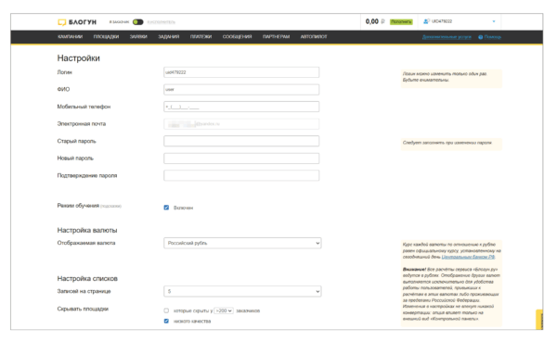The height and width of the screenshot is (342, 557).
Task: Click the Старый пароль input field
Action: (x=241, y=141)
